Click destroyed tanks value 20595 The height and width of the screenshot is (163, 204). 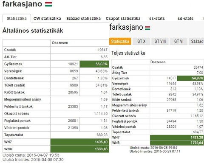(x=73, y=92)
